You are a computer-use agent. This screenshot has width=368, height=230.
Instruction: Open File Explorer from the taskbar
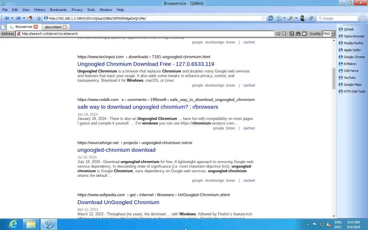pyautogui.click(x=31, y=224)
